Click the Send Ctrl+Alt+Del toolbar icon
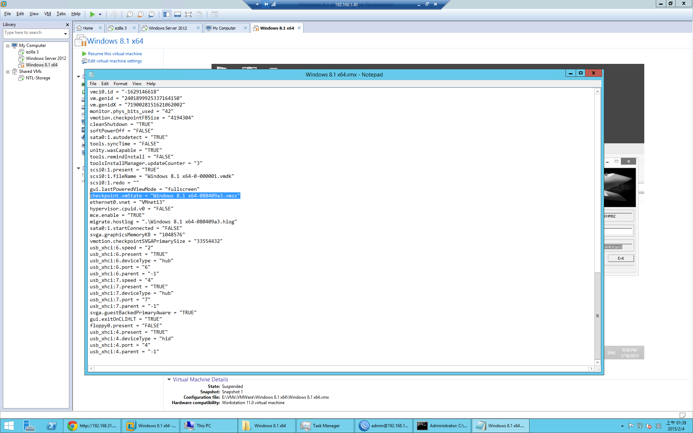This screenshot has width=693, height=433. [x=114, y=14]
